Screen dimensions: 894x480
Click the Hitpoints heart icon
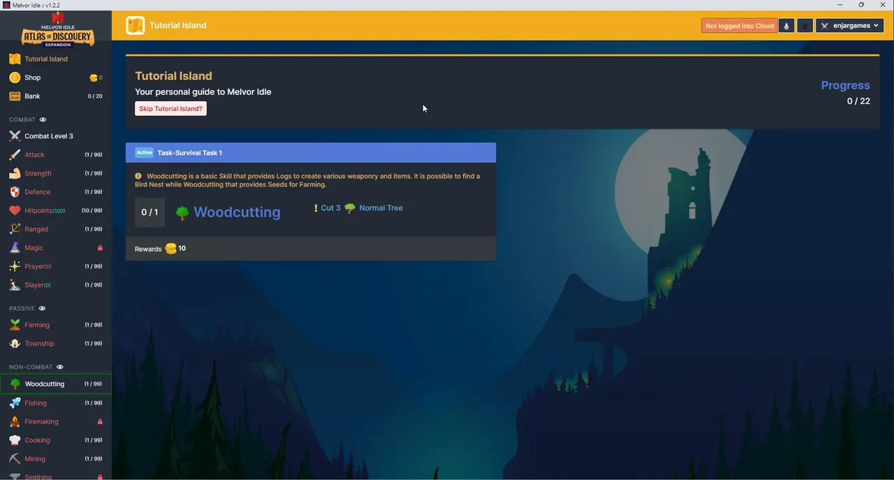(x=15, y=211)
